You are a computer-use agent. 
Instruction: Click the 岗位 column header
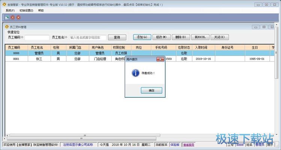141,48
